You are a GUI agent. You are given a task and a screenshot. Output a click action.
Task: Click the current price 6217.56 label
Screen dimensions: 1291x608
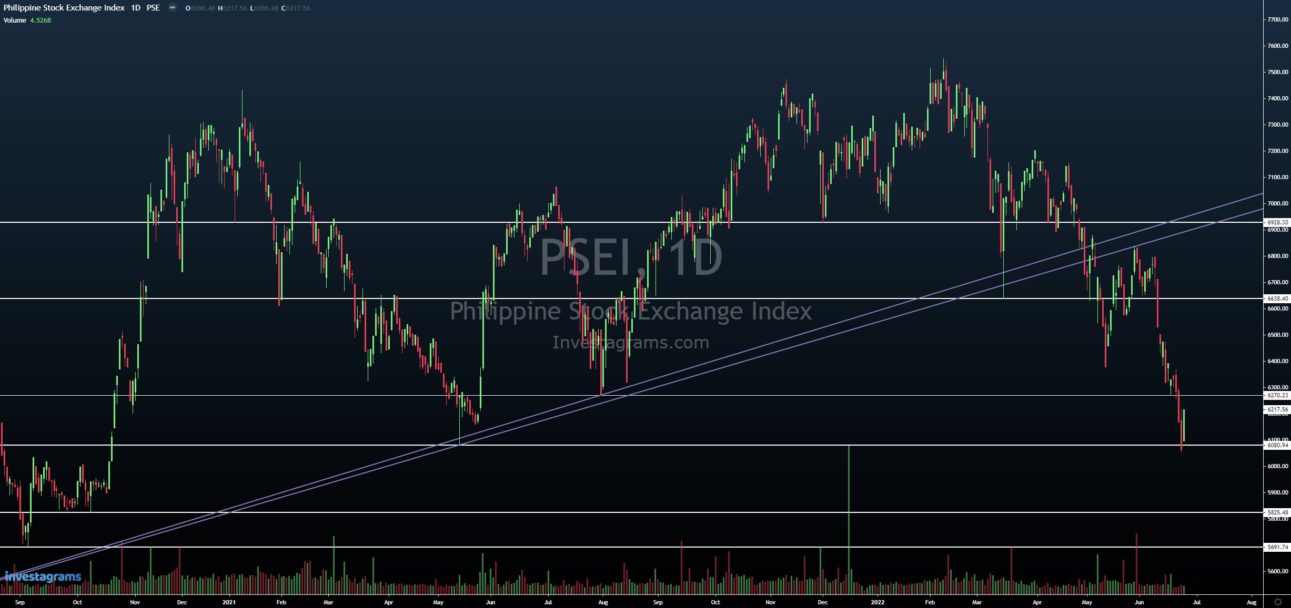point(1277,409)
